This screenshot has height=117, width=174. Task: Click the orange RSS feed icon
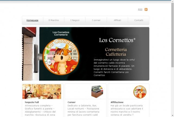[x=146, y=10]
